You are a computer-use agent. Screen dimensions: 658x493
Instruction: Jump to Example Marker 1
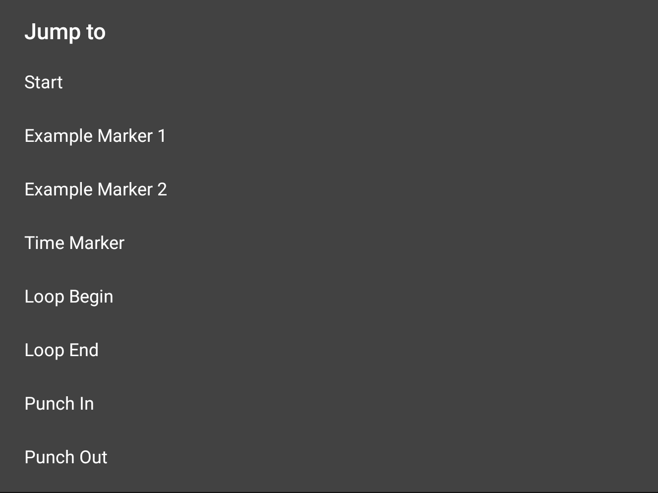[x=95, y=136]
